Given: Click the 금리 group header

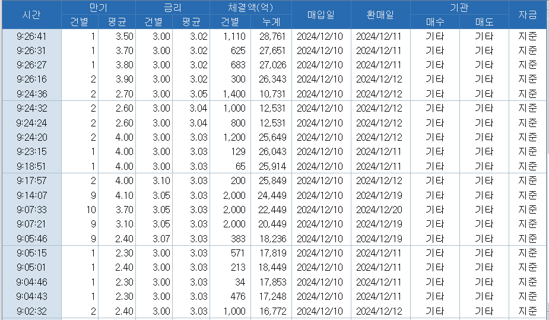Looking at the screenshot, I should [x=173, y=7].
